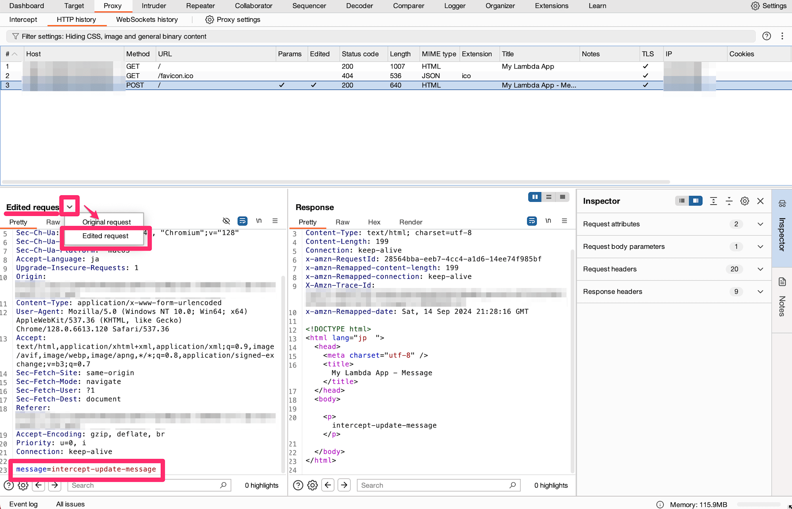
Task: Open request pane hamburger menu
Action: point(275,221)
